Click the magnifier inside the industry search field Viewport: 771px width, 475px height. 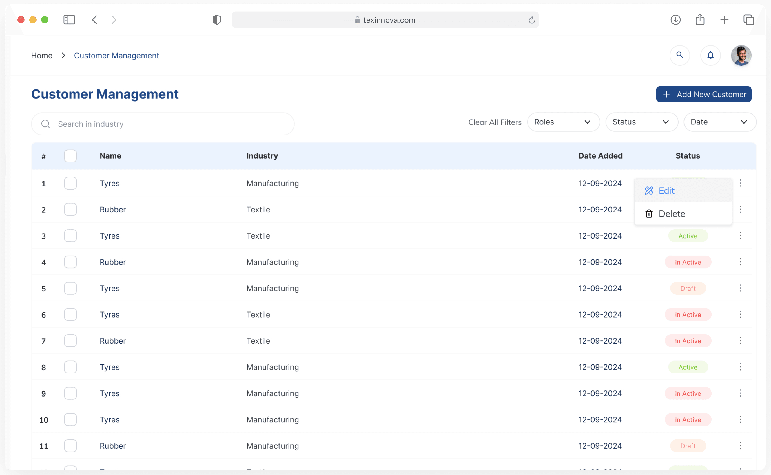[x=45, y=124]
